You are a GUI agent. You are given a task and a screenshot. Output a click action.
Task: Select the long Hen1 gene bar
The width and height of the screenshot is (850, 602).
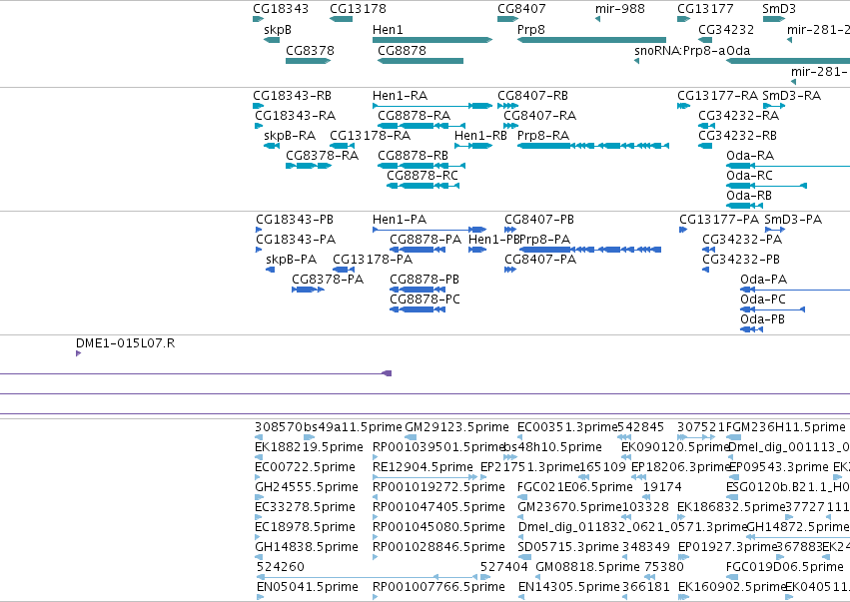pos(432,40)
